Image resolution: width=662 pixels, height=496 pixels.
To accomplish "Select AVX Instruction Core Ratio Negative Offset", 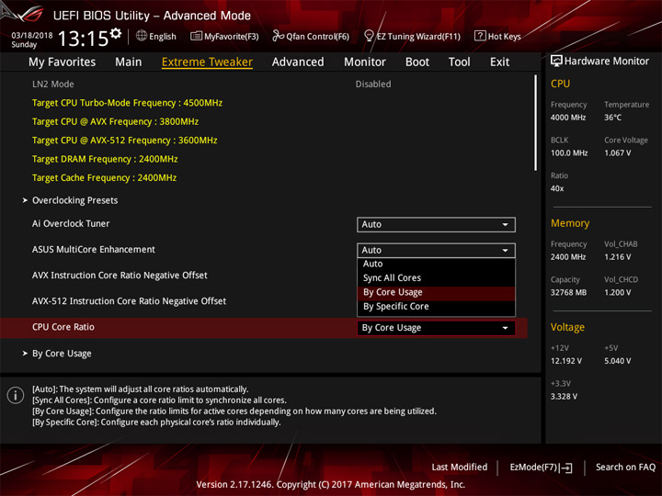I will pyautogui.click(x=120, y=276).
